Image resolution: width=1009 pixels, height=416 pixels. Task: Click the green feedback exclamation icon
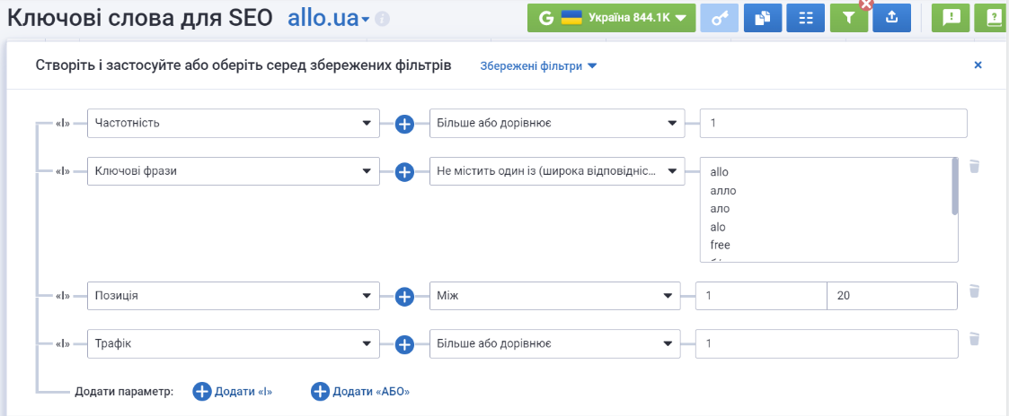coord(951,18)
